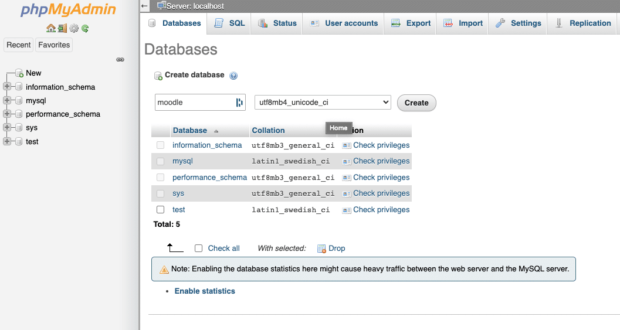Open information_schema link in databases table

click(x=207, y=145)
